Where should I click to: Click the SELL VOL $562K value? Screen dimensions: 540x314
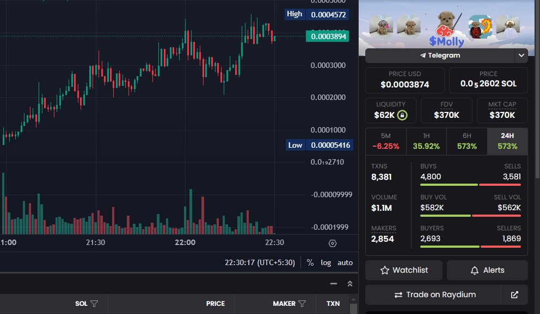tap(509, 208)
